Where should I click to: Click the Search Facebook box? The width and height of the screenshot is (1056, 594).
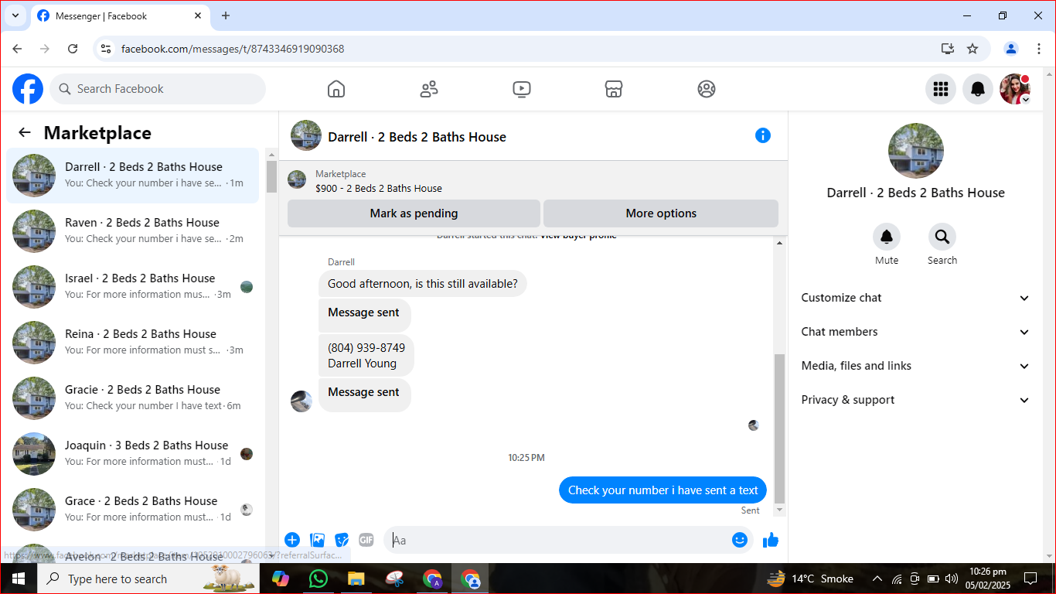coord(158,89)
